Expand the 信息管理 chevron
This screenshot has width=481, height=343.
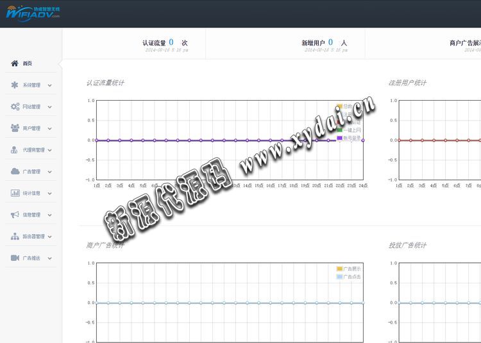[x=49, y=215]
